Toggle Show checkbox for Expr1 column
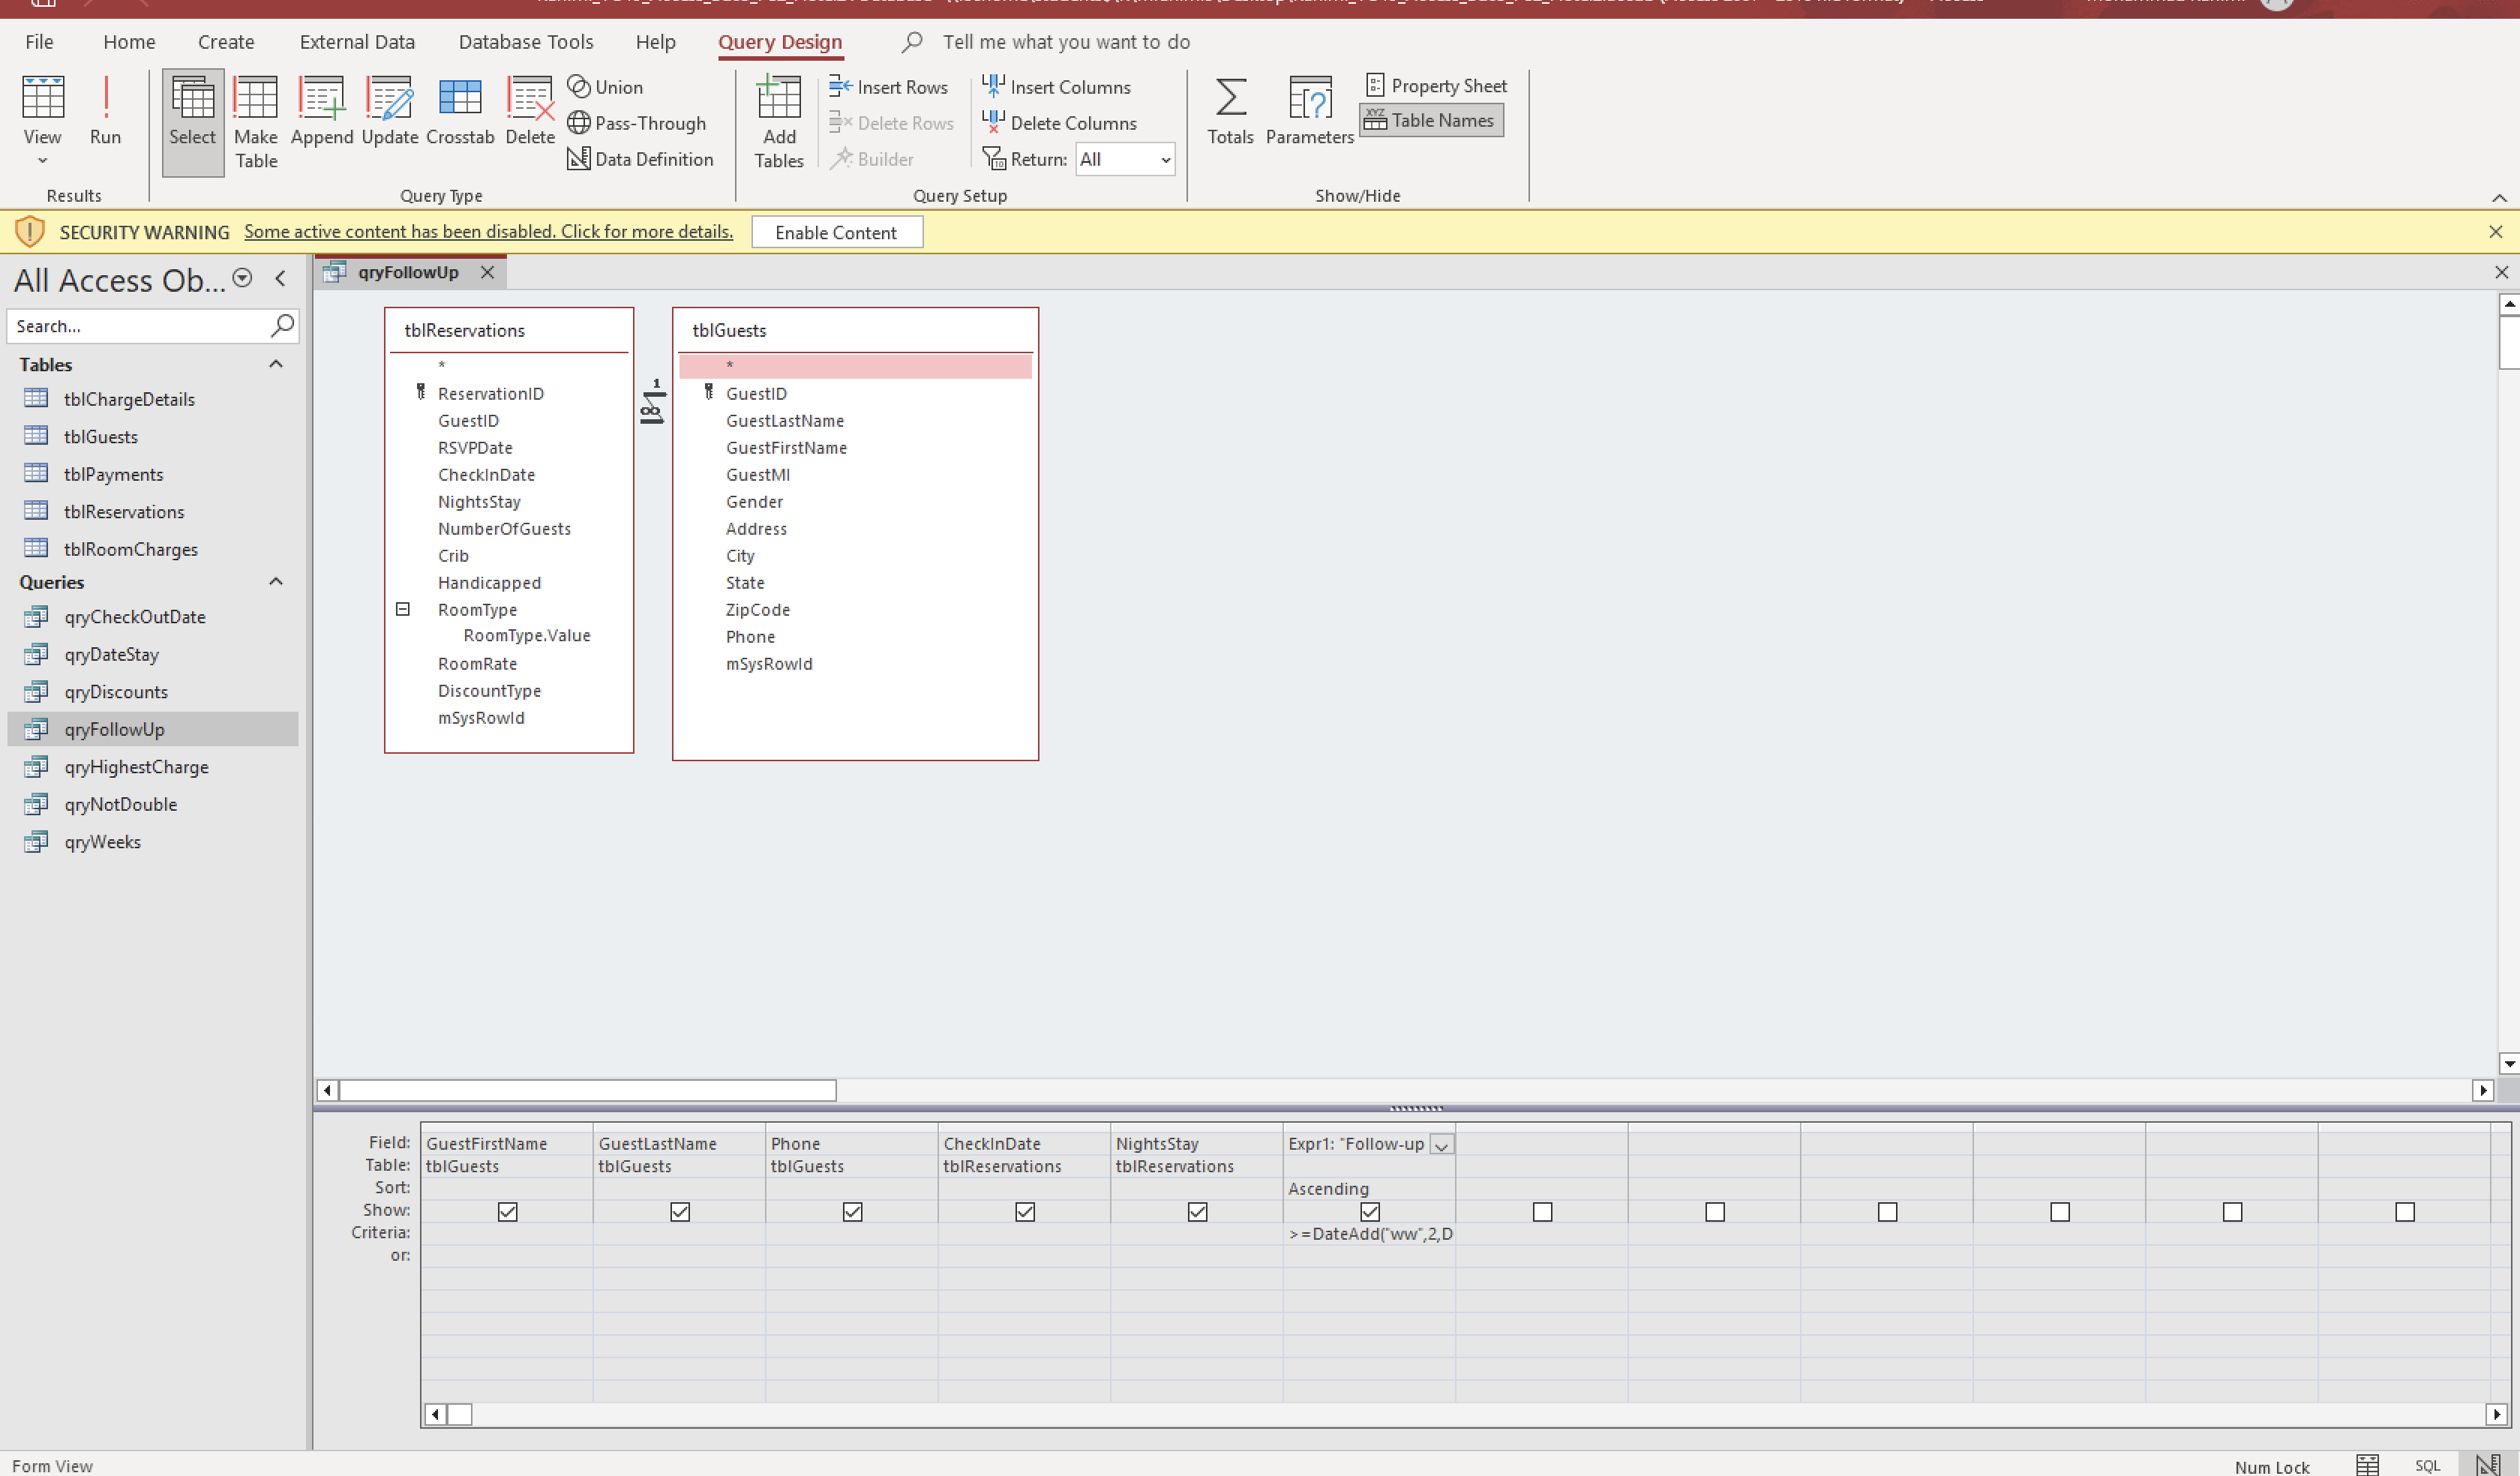The image size is (2520, 1476). point(1370,1212)
